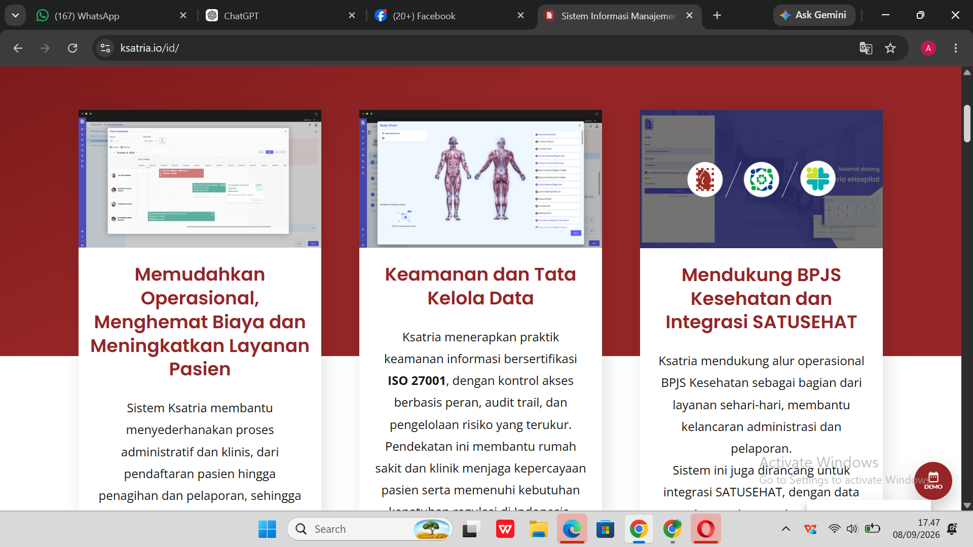The width and height of the screenshot is (973, 547).
Task: Reload the current page
Action: click(x=72, y=48)
